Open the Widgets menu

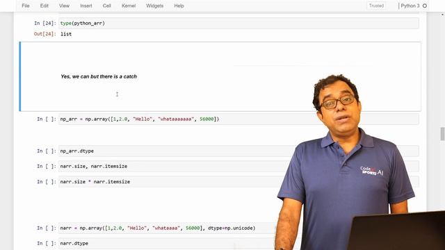(x=154, y=6)
